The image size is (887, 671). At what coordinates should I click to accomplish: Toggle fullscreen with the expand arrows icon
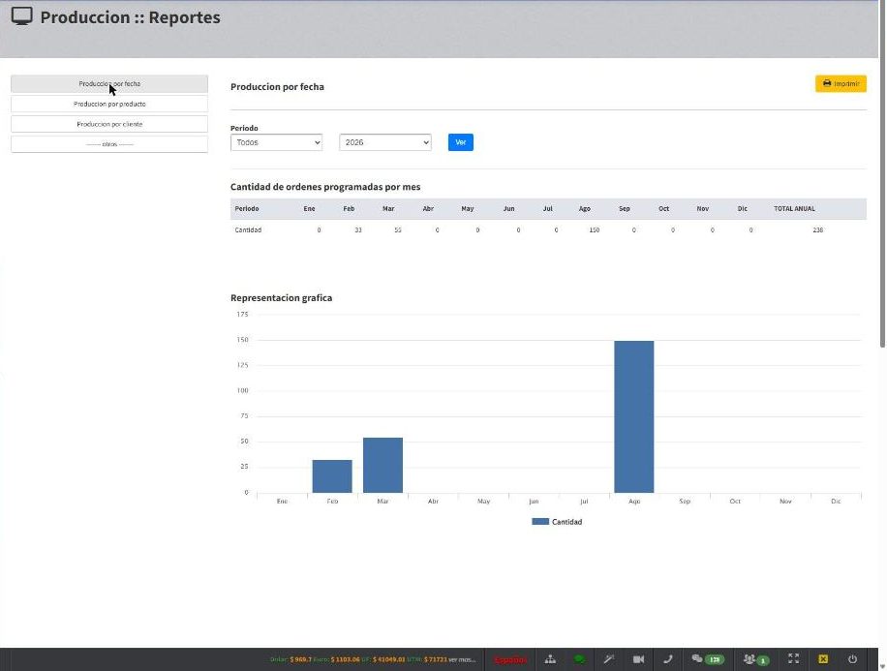(x=794, y=659)
